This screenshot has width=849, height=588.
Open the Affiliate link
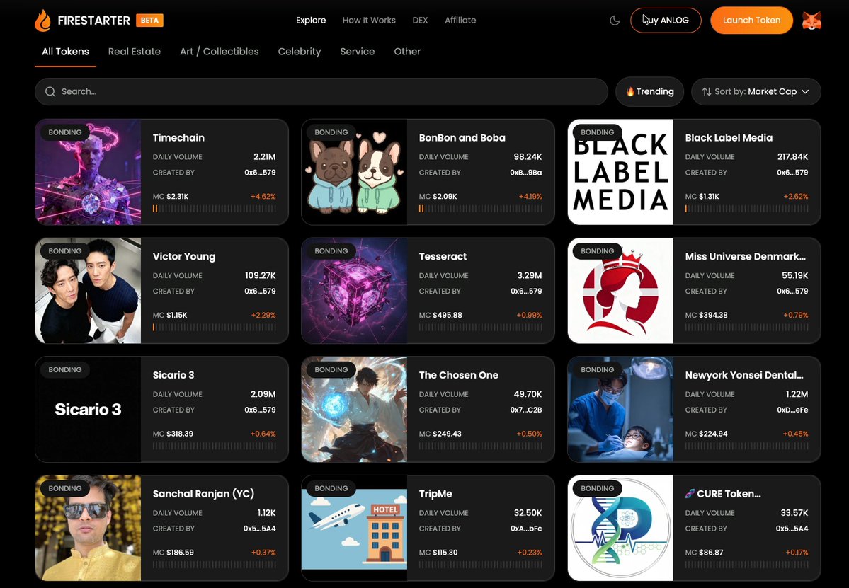click(460, 20)
